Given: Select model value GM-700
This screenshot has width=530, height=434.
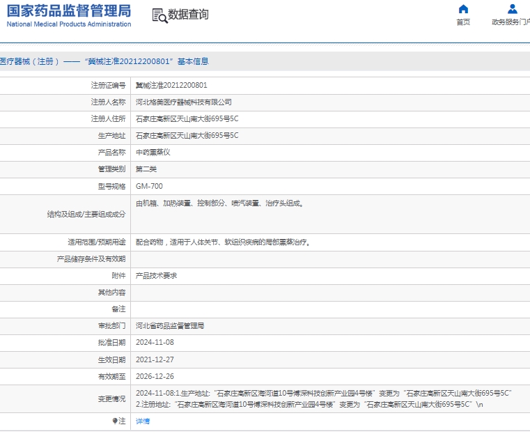Looking at the screenshot, I should tap(149, 186).
